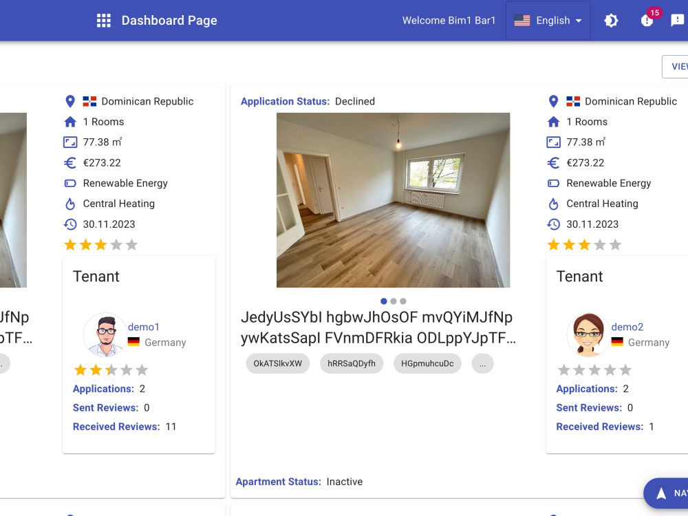
Task: Click the dropdown arrow beside English
Action: pyautogui.click(x=579, y=21)
